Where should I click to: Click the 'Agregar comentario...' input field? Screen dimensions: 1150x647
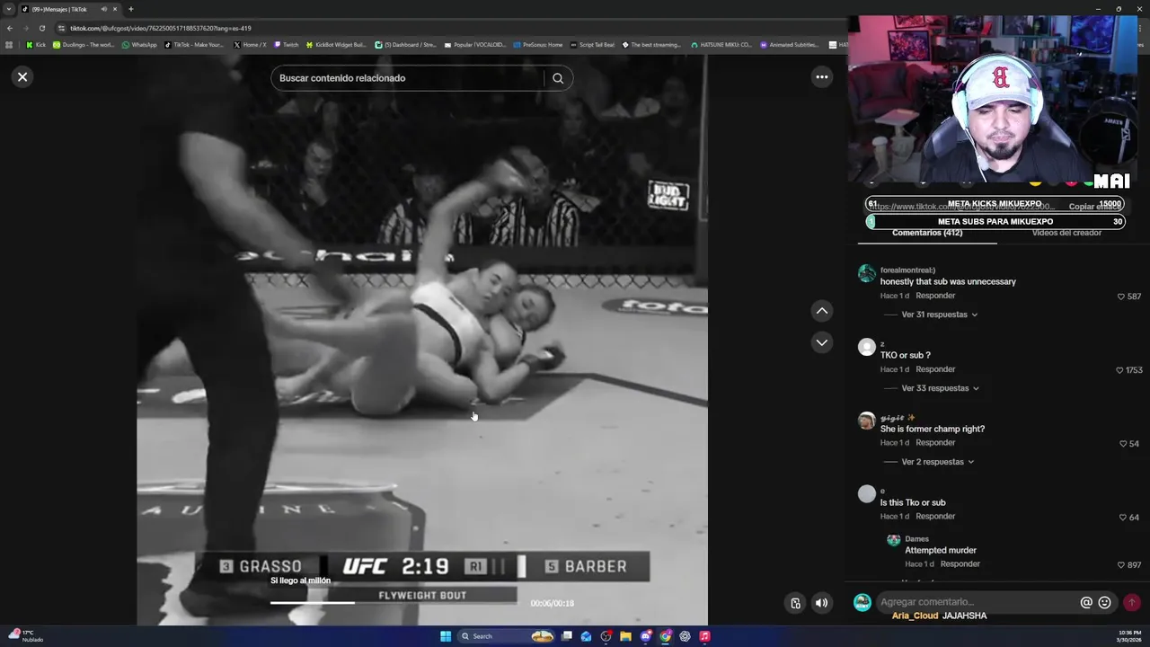coord(977,602)
